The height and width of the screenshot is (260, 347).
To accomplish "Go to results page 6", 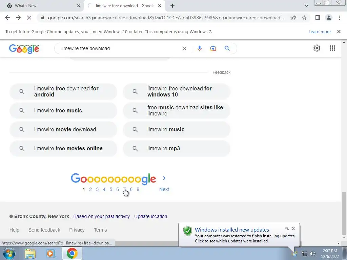I will (118, 189).
